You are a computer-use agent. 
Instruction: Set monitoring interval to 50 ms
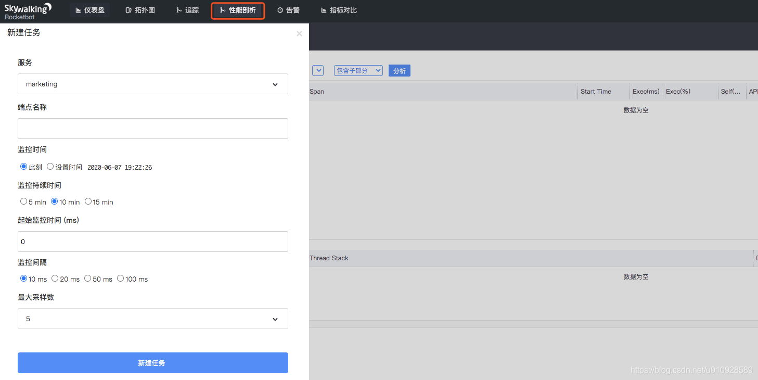click(x=87, y=278)
